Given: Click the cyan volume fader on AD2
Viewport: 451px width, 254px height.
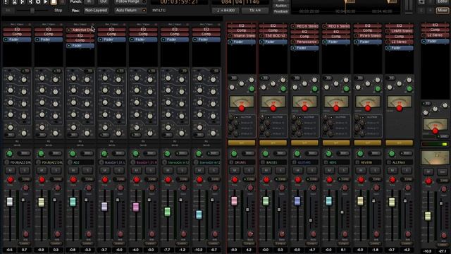Looking at the screenshot, I should click(x=73, y=201).
